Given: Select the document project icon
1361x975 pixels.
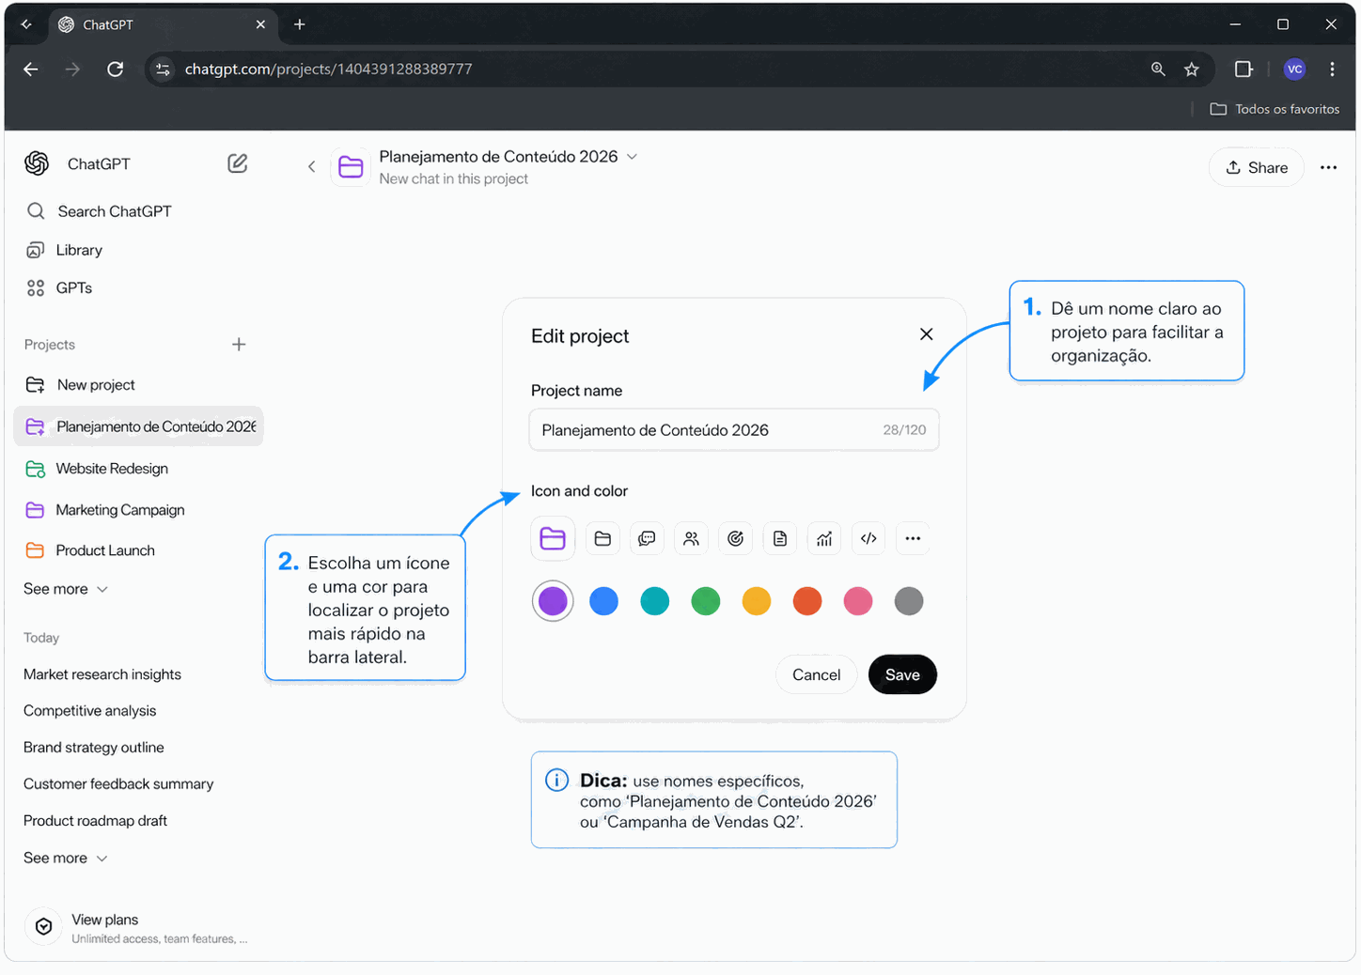Looking at the screenshot, I should pyautogui.click(x=779, y=538).
